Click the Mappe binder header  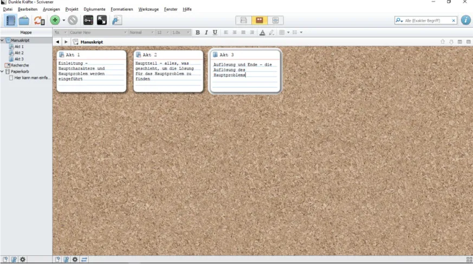click(26, 32)
